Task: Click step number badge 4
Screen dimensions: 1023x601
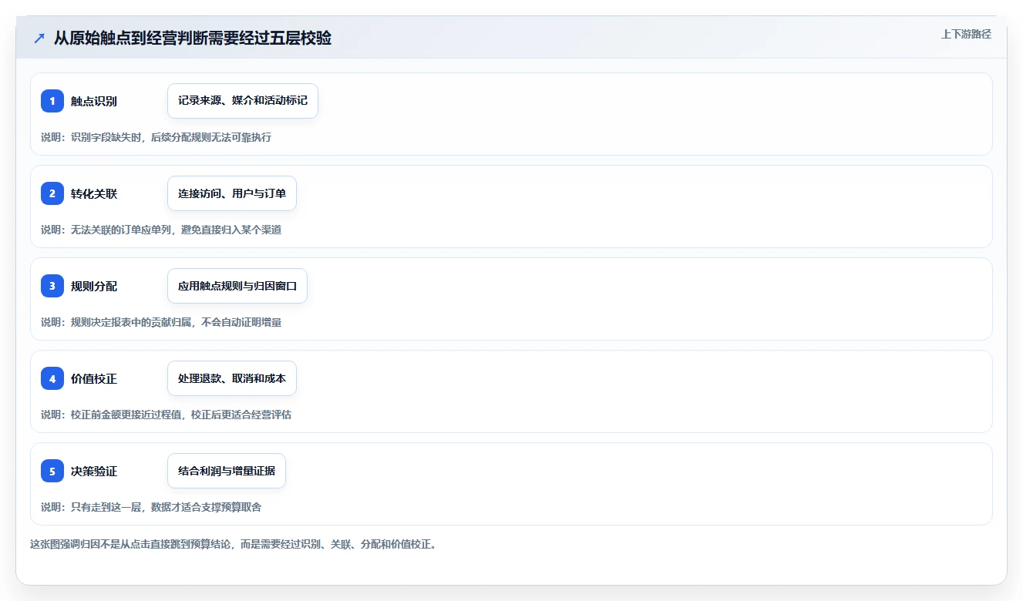Action: point(52,378)
